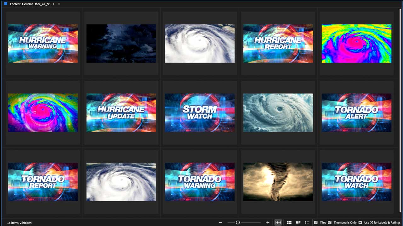Switch to thumbnails view mode

pos(289,223)
